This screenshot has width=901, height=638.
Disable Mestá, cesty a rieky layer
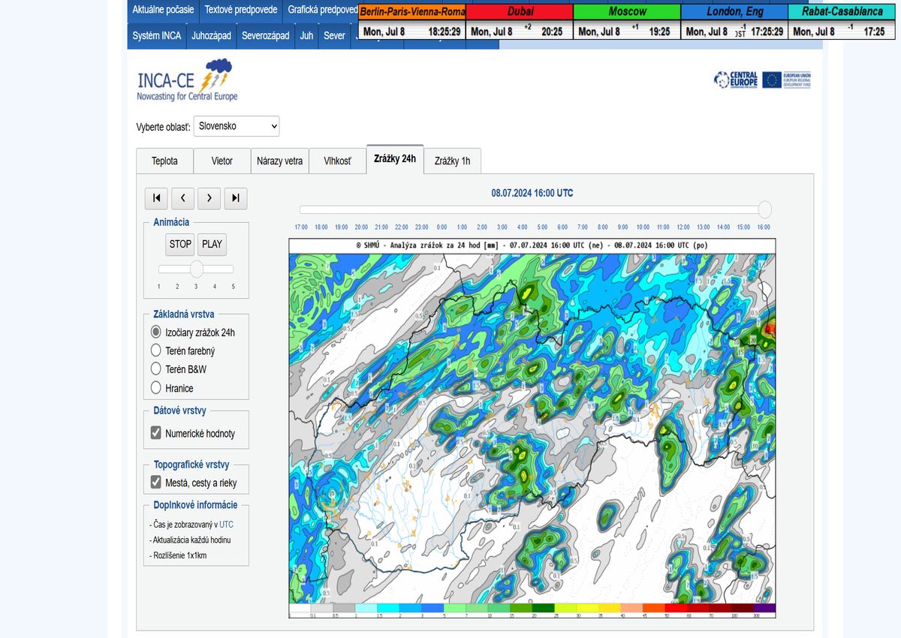(x=156, y=483)
